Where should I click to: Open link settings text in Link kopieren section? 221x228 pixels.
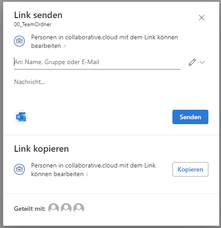[93, 170]
